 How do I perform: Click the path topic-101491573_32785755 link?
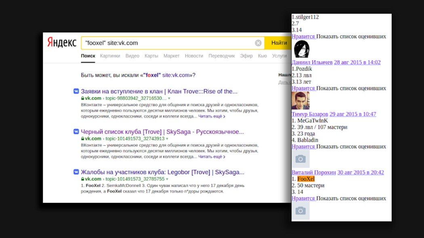[x=135, y=179]
